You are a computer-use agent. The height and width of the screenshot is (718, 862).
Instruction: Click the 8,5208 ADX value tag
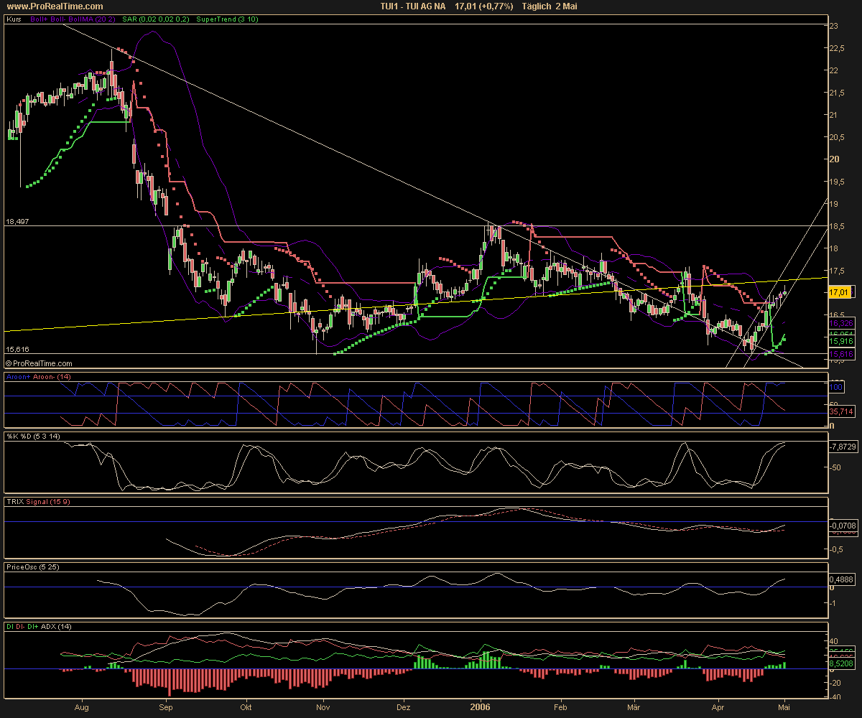841,664
